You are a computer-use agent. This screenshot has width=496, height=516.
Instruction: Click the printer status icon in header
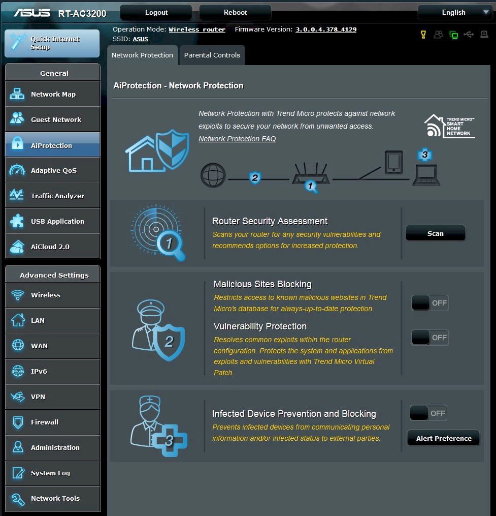click(484, 34)
